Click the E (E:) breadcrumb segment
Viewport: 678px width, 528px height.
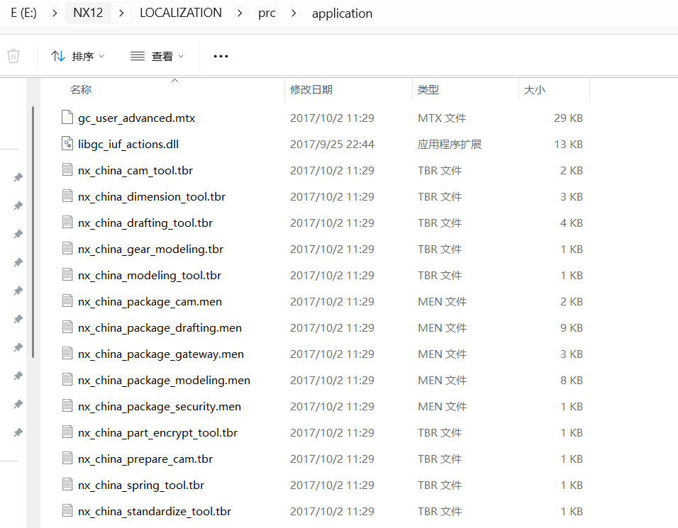tap(24, 13)
